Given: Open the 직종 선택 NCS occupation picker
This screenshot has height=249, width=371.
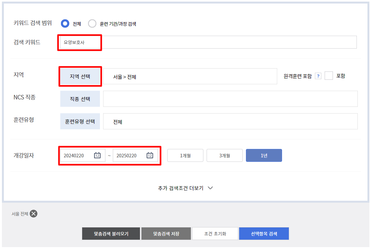Looking at the screenshot, I should 80,99.
